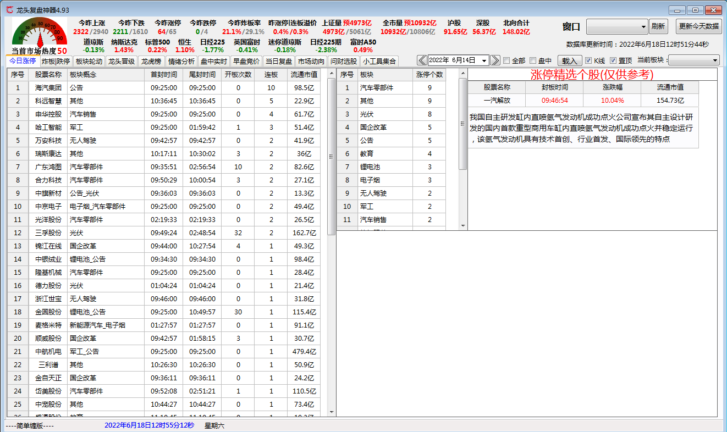Open the date picker dropdown
This screenshot has width=727, height=432.
tap(484, 60)
